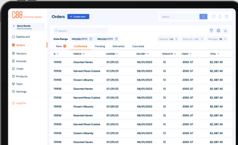Open the start date calendar picker
This screenshot has width=238, height=145.
tap(92, 39)
